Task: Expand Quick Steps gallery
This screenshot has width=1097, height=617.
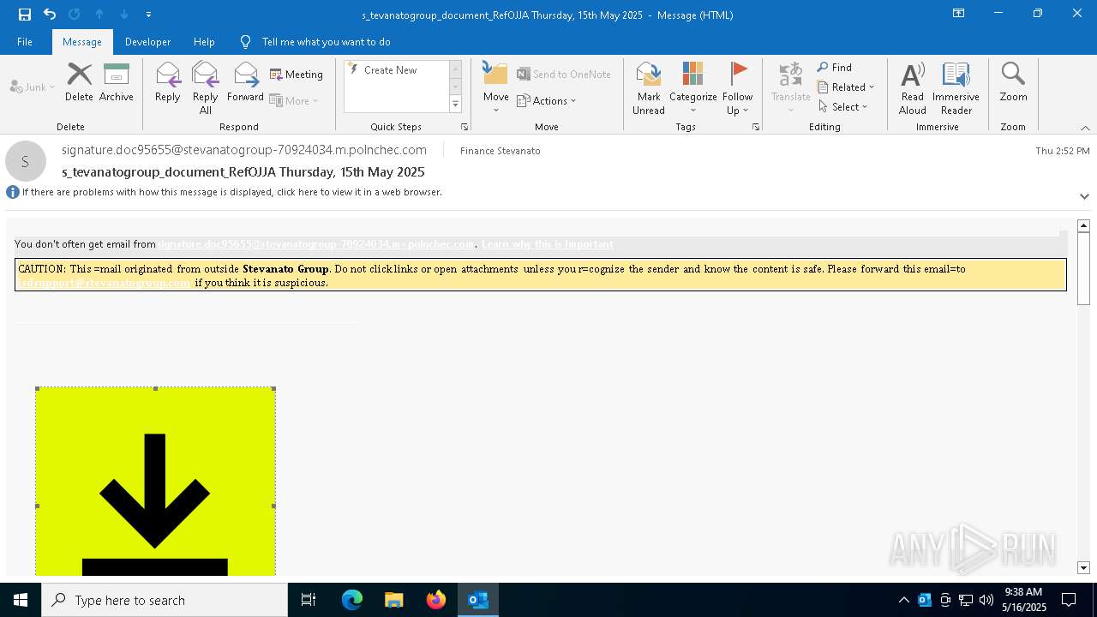Action: coord(455,105)
